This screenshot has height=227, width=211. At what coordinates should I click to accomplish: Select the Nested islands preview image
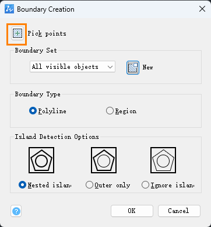[41, 160]
